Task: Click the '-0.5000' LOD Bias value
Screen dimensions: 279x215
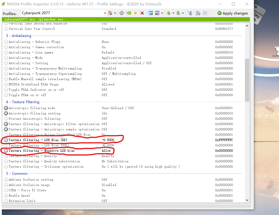Action: pos(108,140)
